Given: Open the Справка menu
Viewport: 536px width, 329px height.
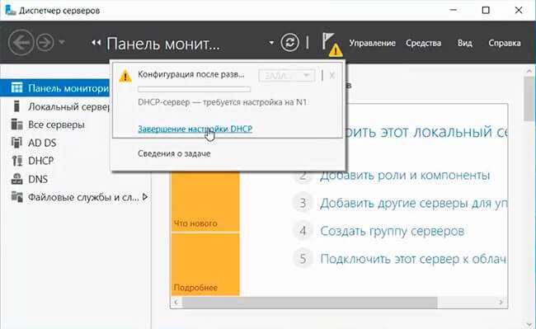Looking at the screenshot, I should pos(505,43).
